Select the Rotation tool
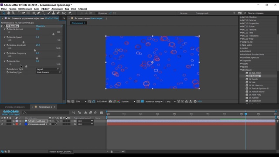The image size is (279, 157). (x=19, y=13)
